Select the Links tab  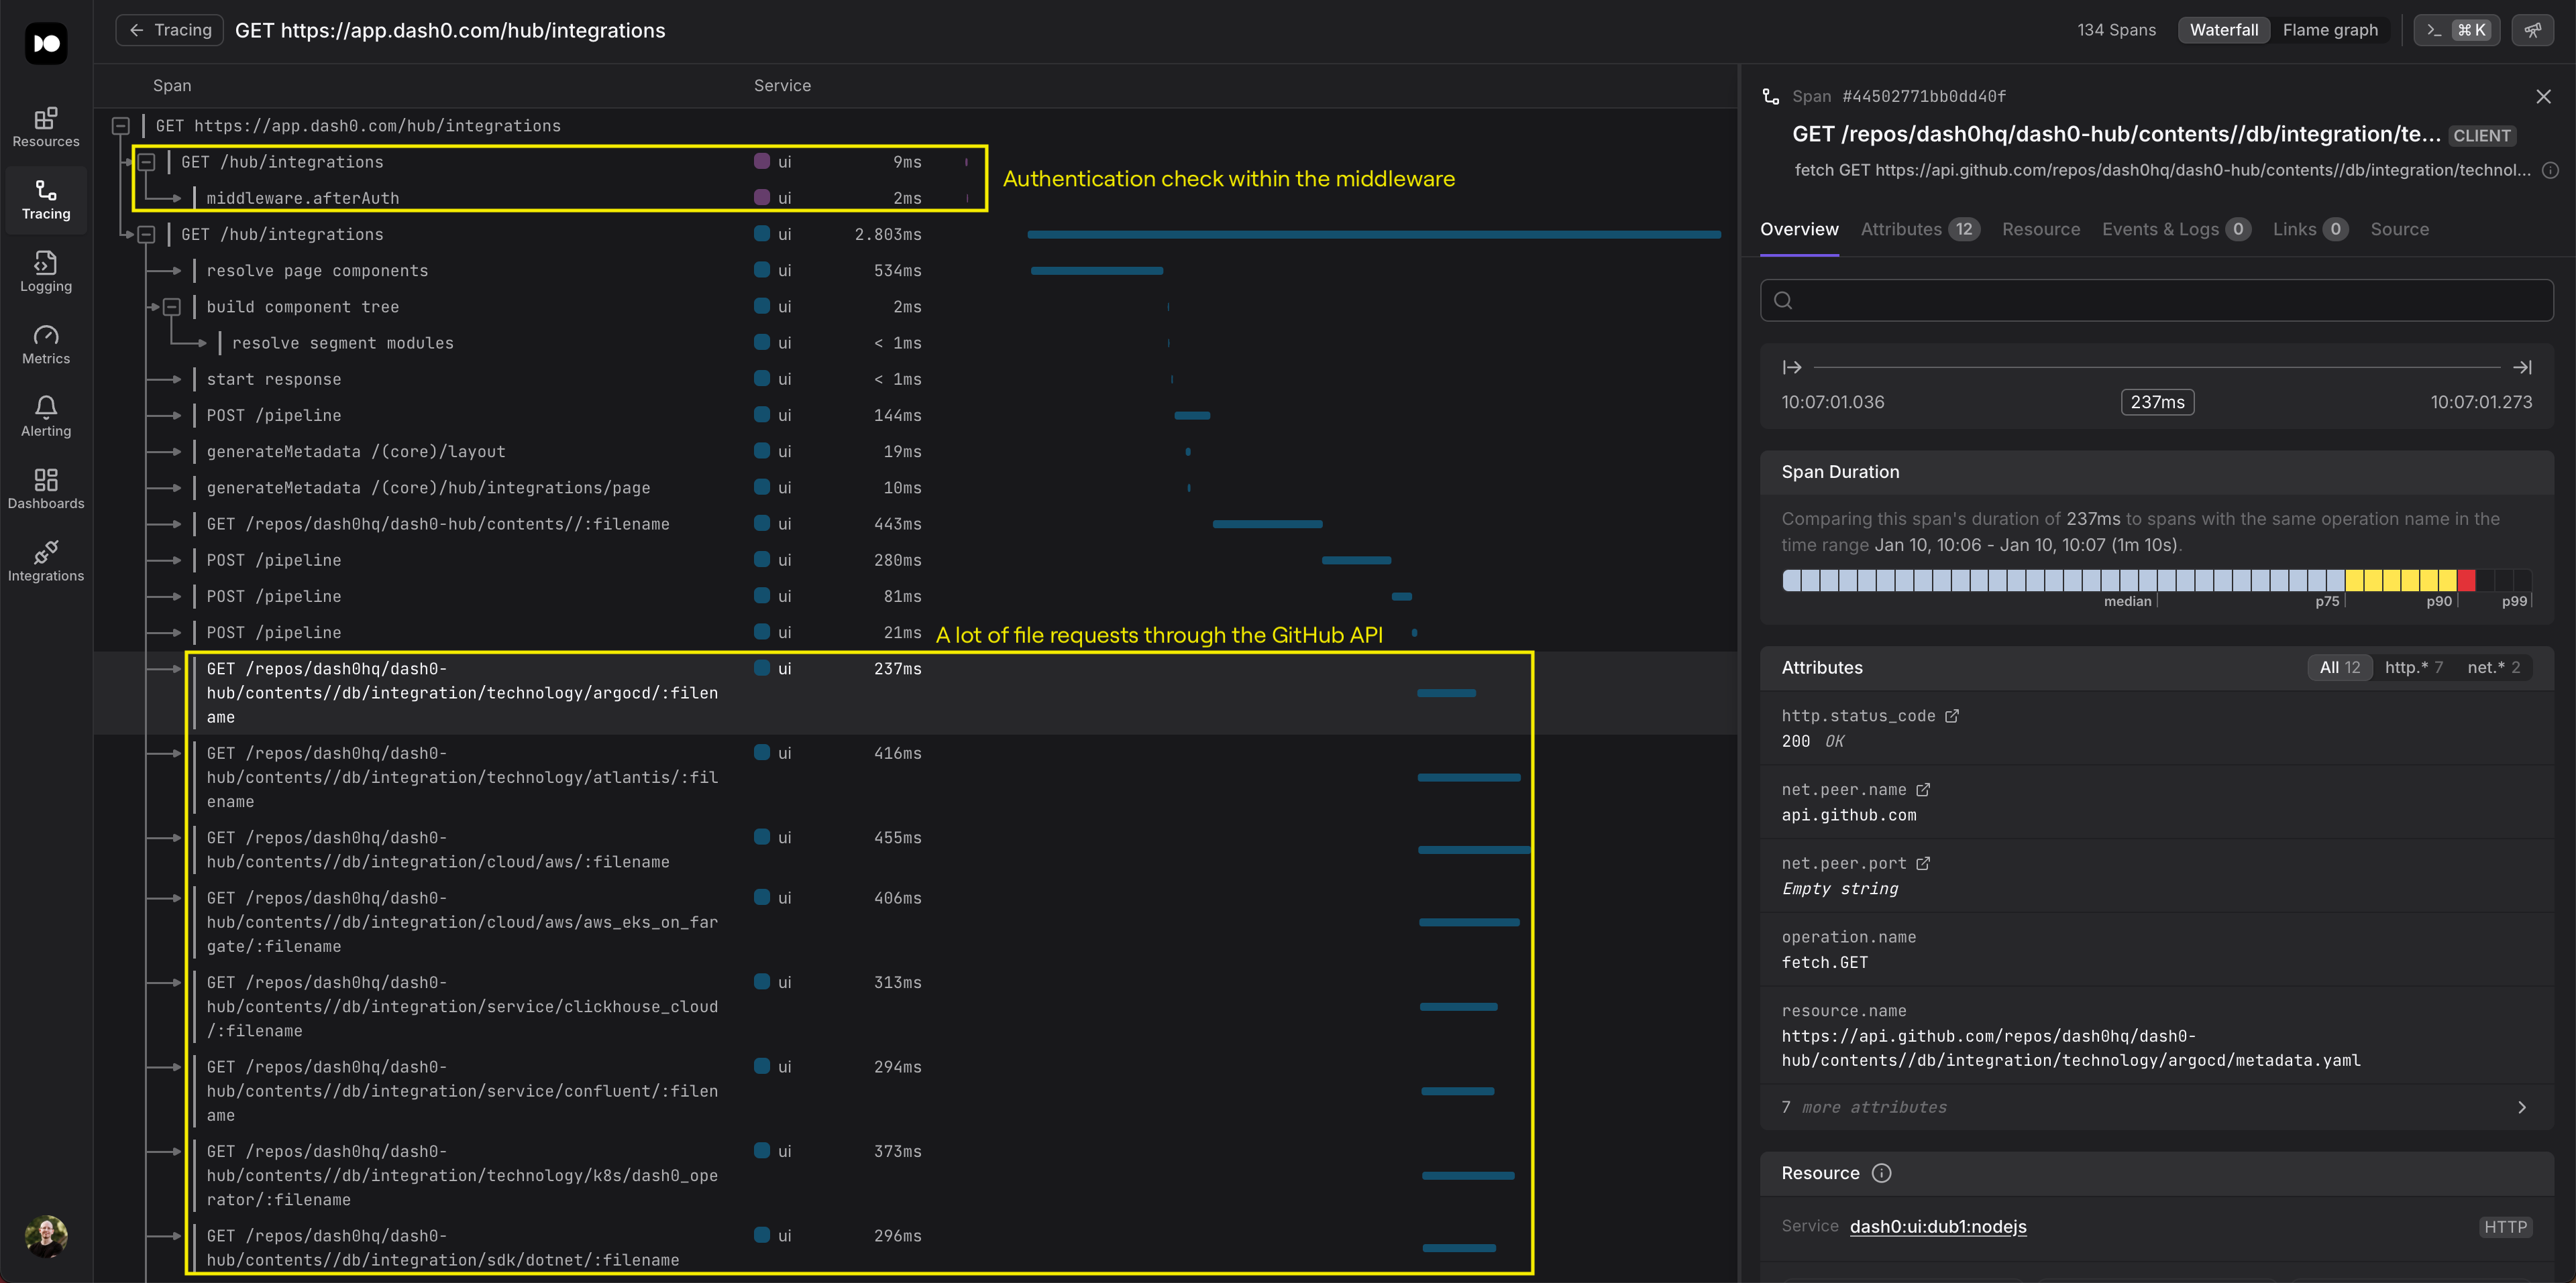click(x=2310, y=230)
